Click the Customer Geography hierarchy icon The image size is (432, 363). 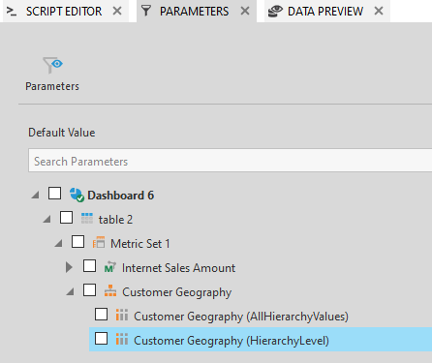[x=110, y=290]
